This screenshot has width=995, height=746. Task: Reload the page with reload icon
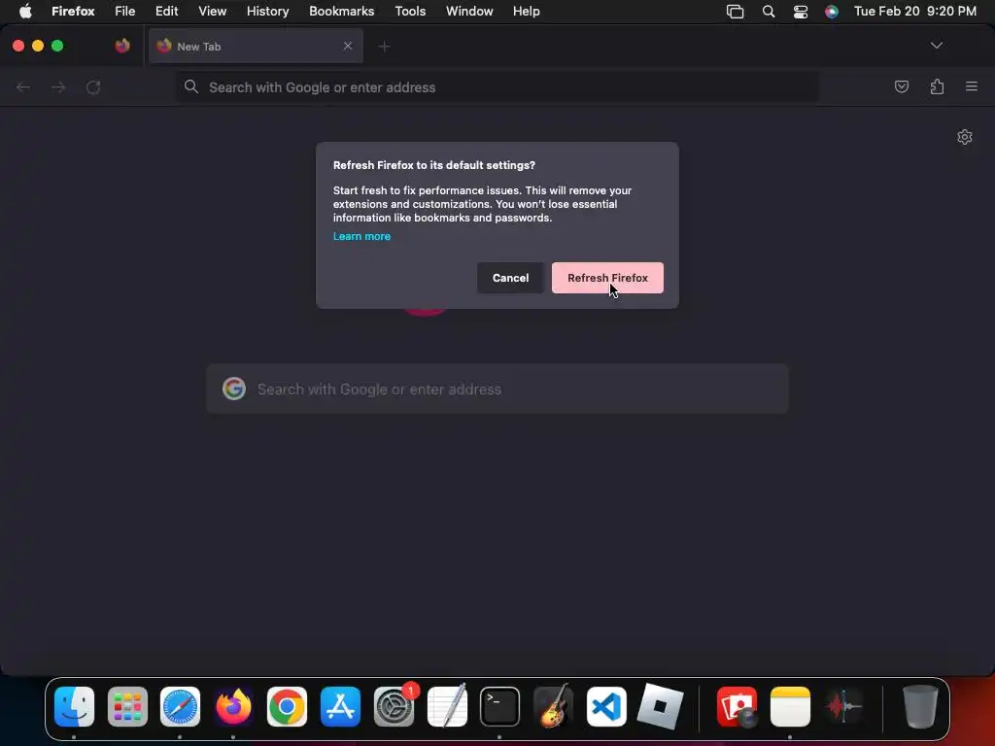coord(93,86)
